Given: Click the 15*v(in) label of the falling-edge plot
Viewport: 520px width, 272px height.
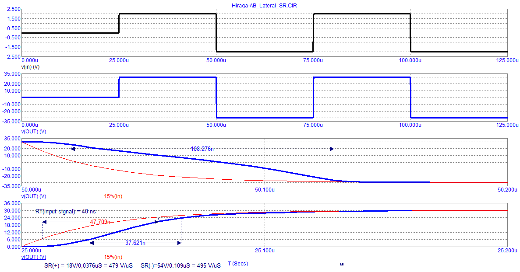Looking at the screenshot, I should (113, 196).
